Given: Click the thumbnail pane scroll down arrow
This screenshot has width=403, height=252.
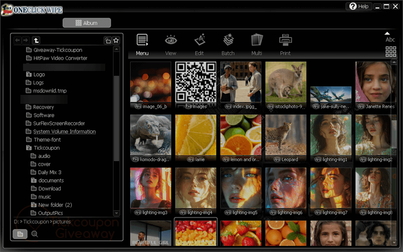Looking at the screenshot, I should pos(394,242).
